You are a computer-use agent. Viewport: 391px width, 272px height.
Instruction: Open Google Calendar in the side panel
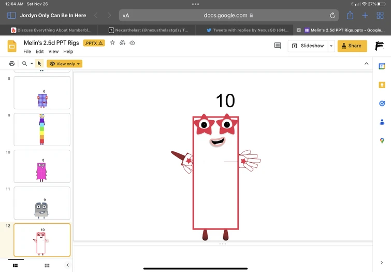[x=382, y=66]
